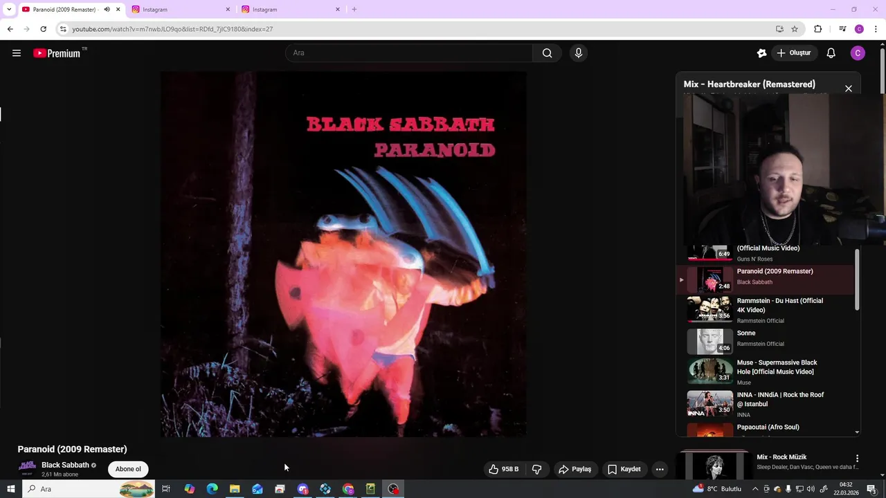The height and width of the screenshot is (498, 886).
Task: Open the YouTube account avatar menu
Action: (858, 53)
